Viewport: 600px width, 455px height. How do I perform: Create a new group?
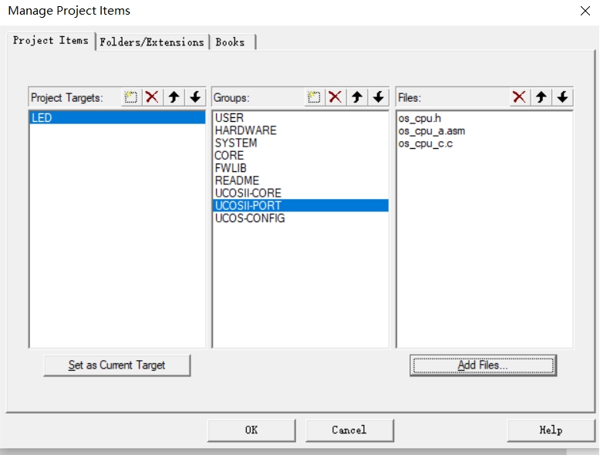click(x=314, y=97)
